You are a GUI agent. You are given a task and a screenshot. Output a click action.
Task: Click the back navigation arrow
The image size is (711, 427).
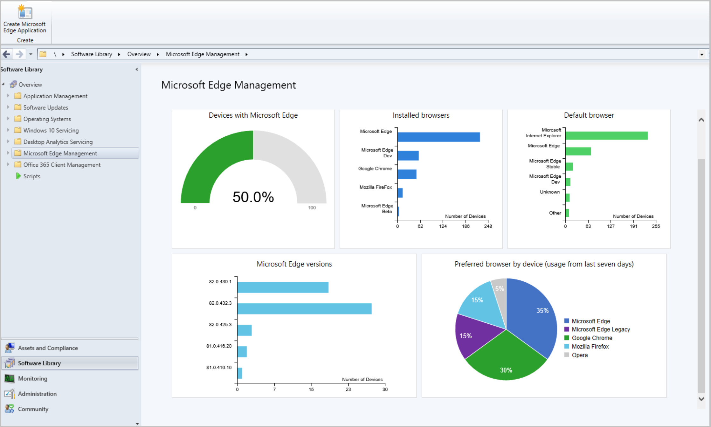point(6,54)
